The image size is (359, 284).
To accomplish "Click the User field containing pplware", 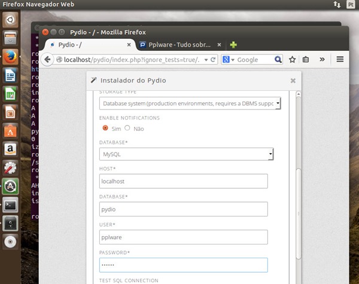I will 184,237.
